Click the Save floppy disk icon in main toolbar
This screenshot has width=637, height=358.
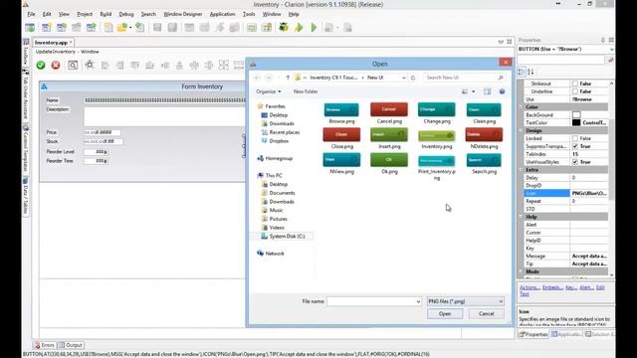point(157,27)
